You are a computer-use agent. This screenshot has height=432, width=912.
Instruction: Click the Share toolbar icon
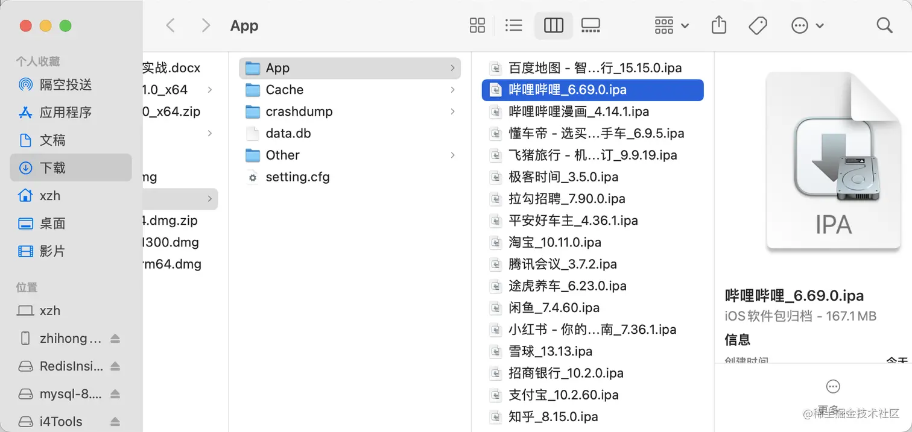click(718, 25)
